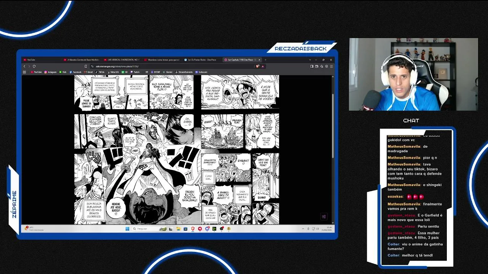Switch to 'Ler Os Piratas Rocks' tab

click(x=202, y=60)
